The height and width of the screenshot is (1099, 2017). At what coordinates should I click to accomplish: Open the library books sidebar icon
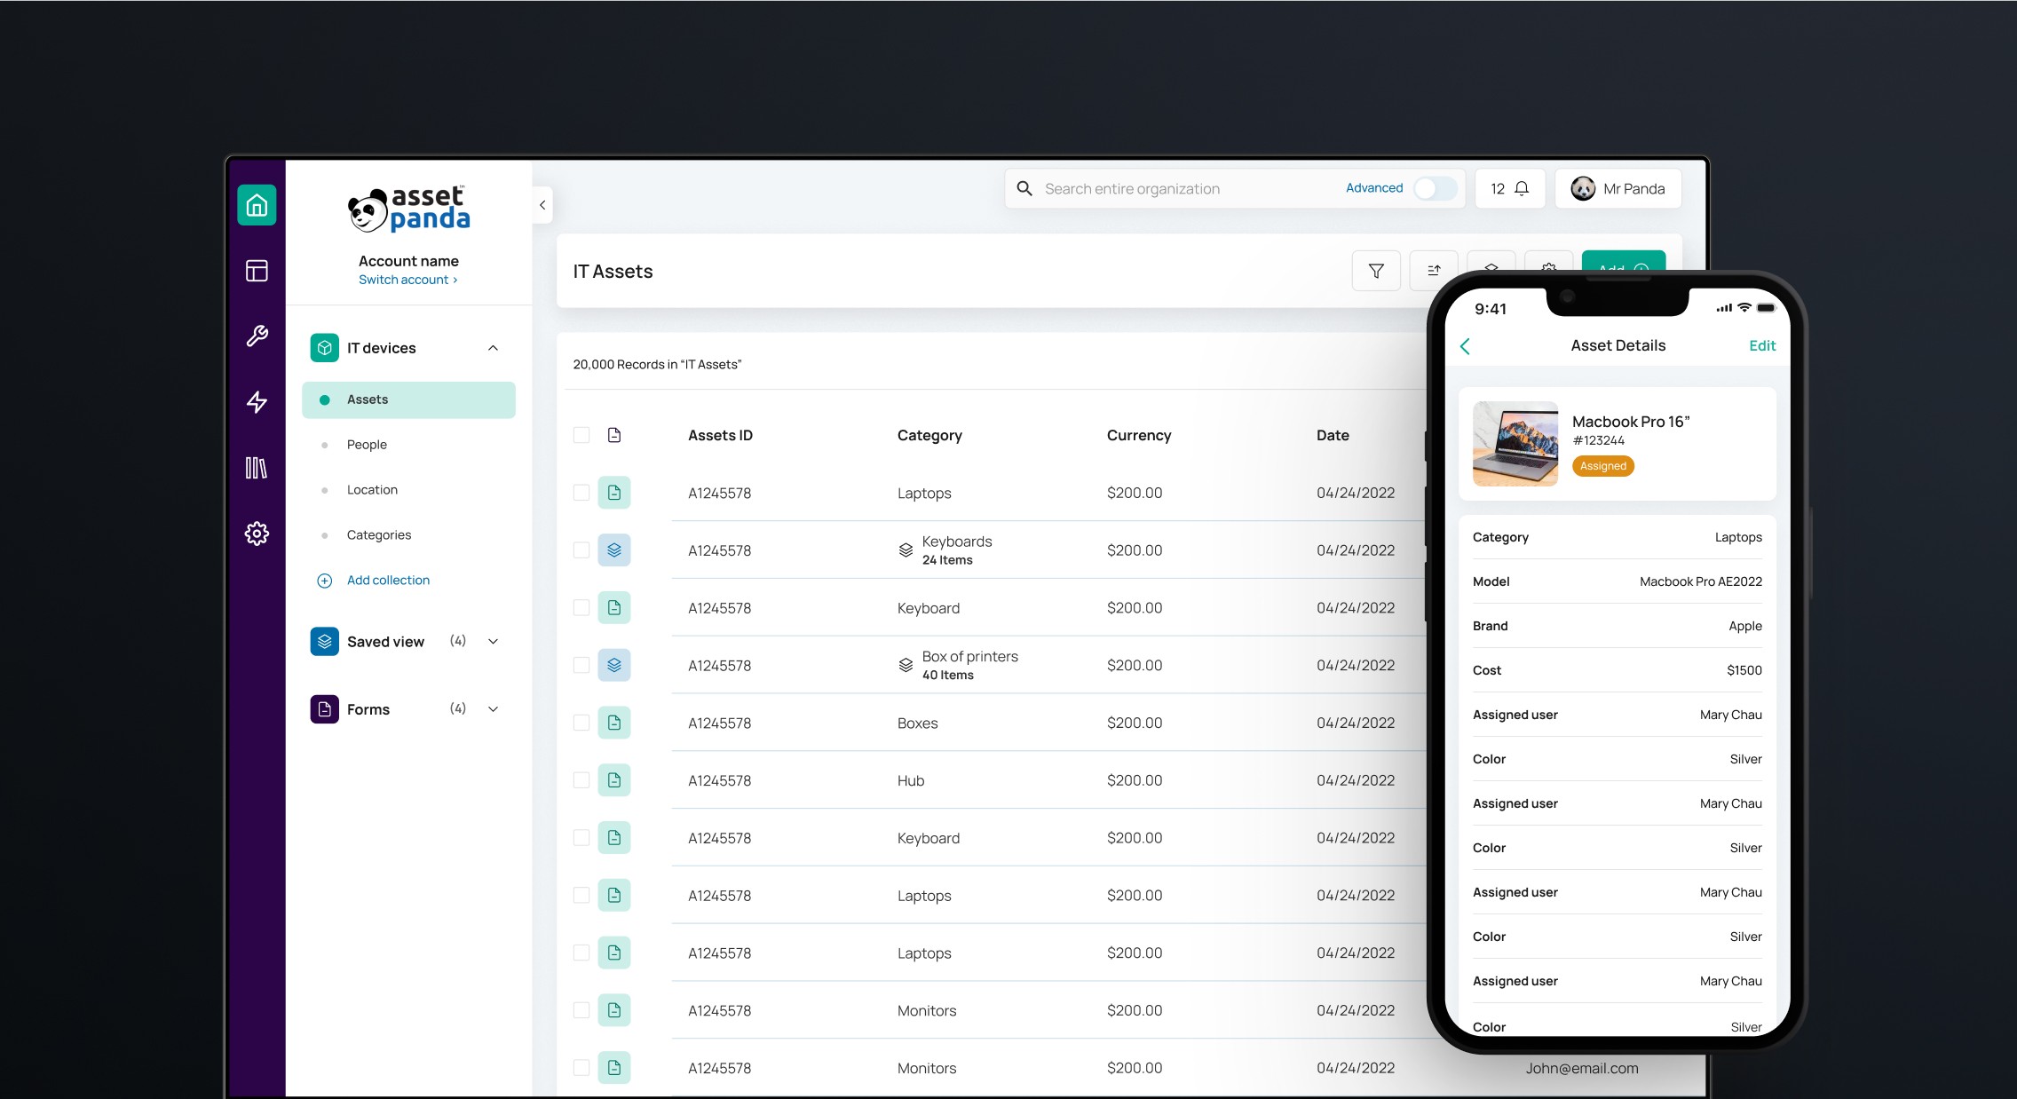pos(257,468)
